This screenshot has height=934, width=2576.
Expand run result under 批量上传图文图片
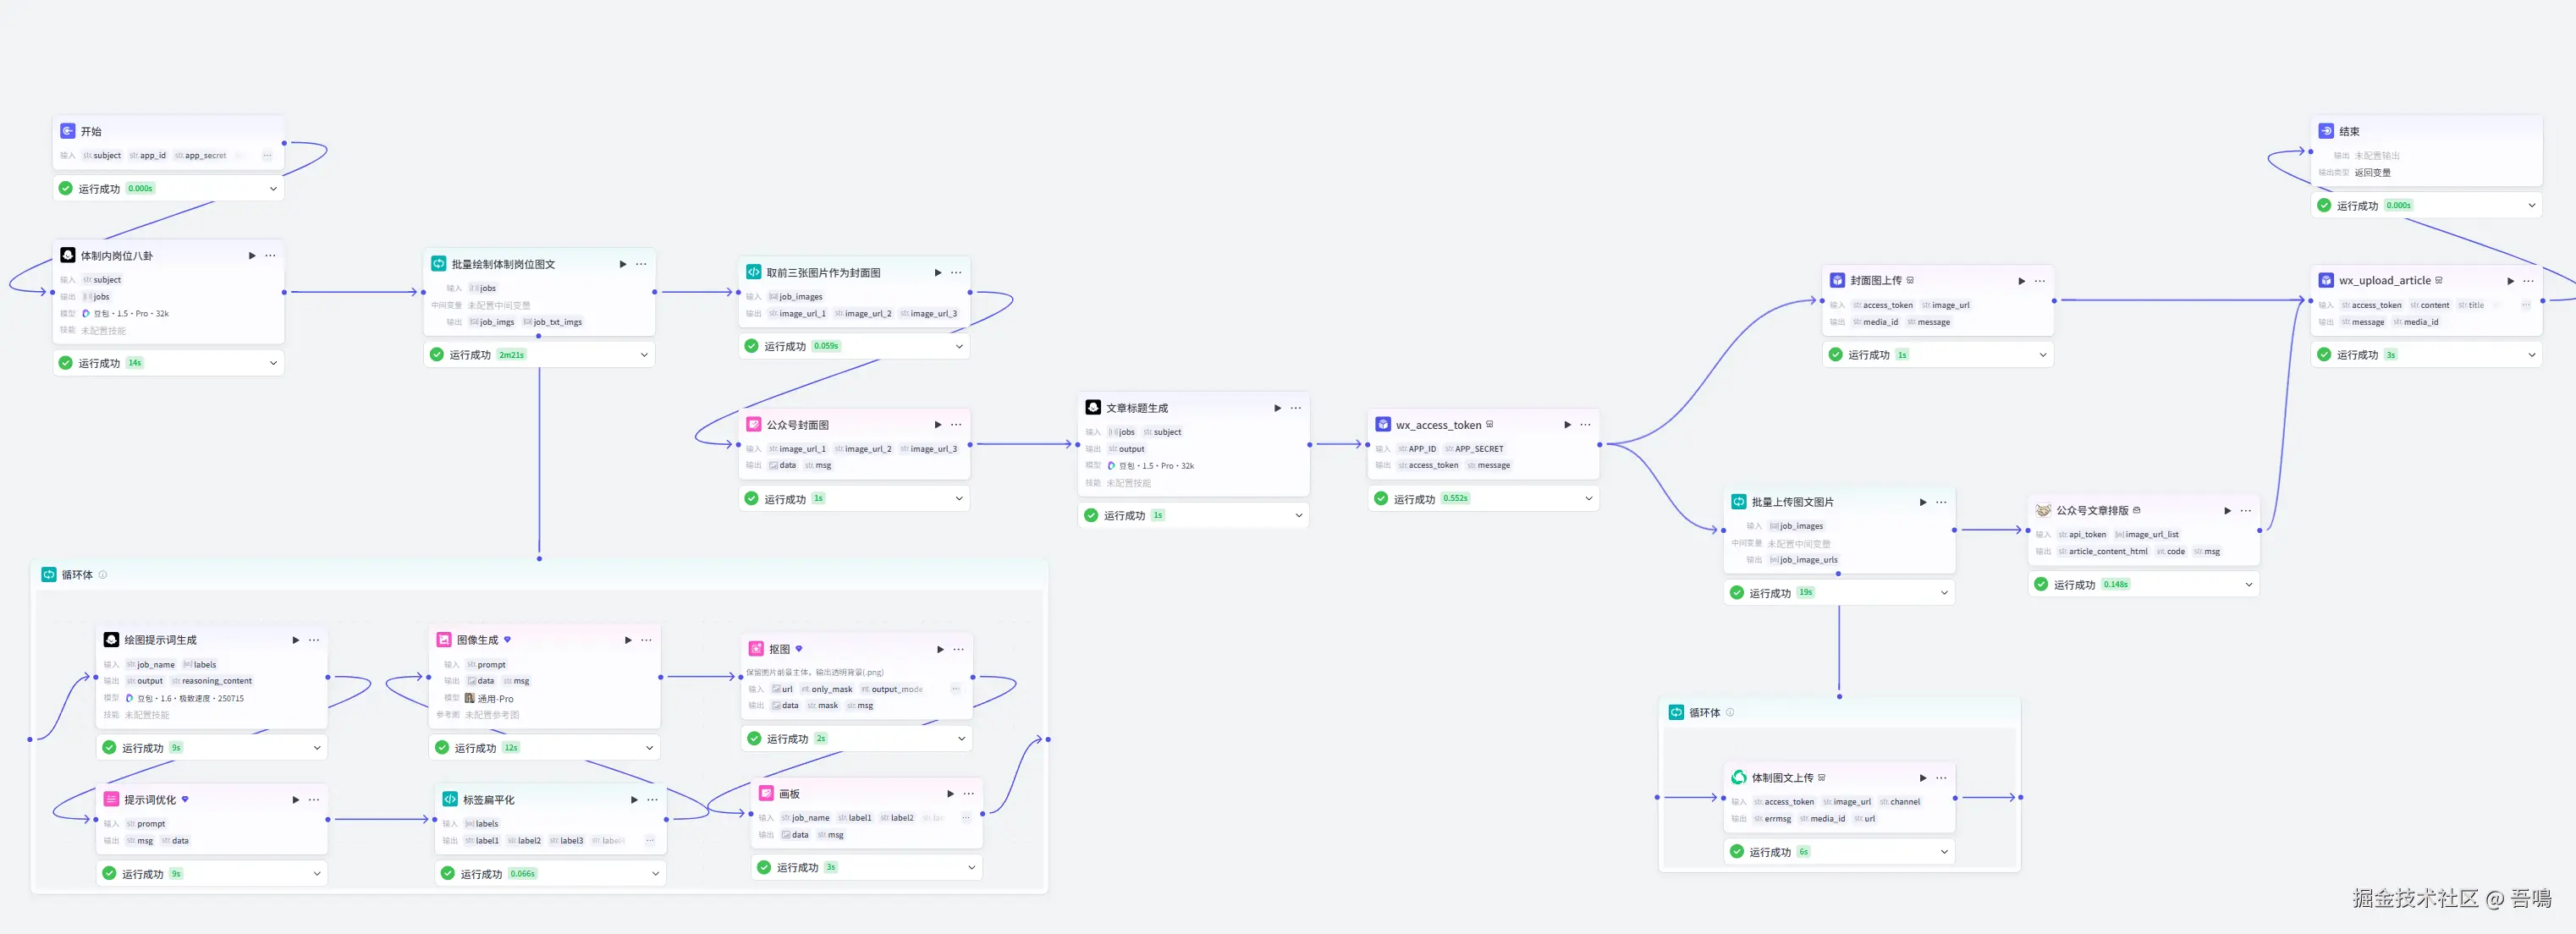(x=1944, y=593)
